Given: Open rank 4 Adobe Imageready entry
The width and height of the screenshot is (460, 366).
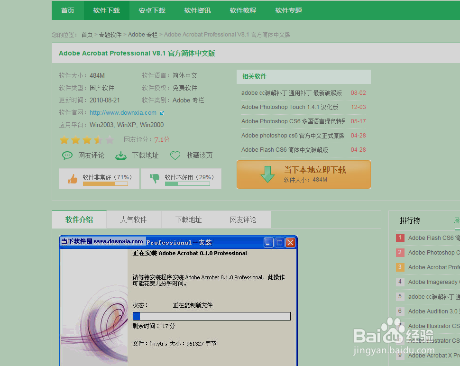Looking at the screenshot, I should (x=434, y=282).
